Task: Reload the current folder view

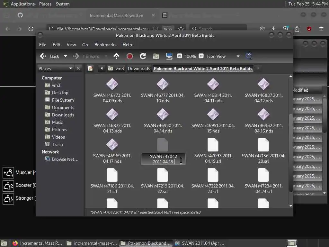Action: 143,56
